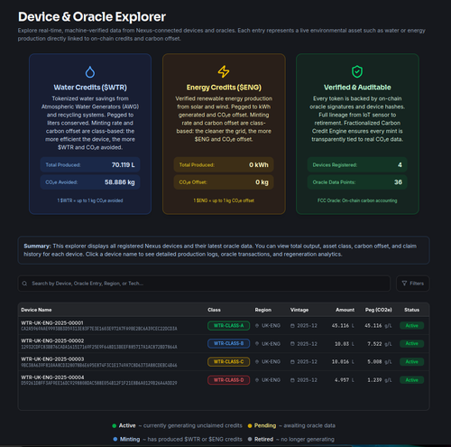Focus the device search field

[204, 284]
